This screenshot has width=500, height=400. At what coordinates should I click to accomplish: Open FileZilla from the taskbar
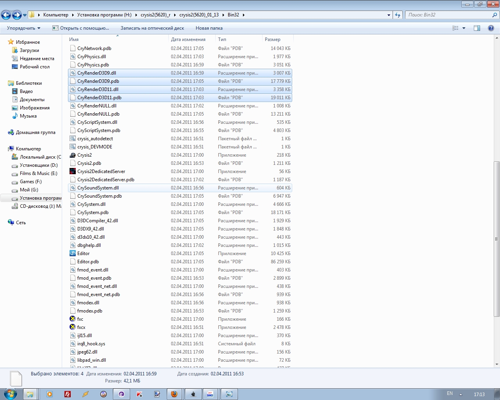(68, 394)
